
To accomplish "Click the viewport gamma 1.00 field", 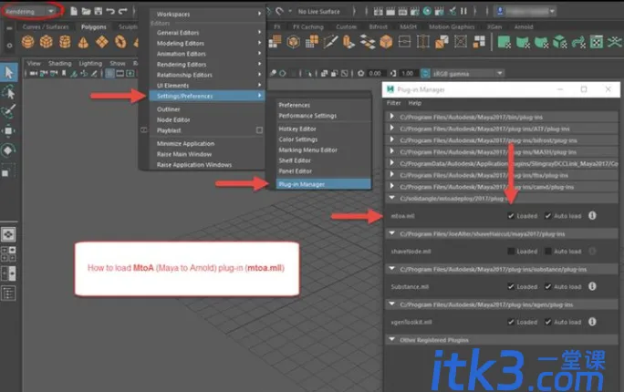I will (x=408, y=73).
